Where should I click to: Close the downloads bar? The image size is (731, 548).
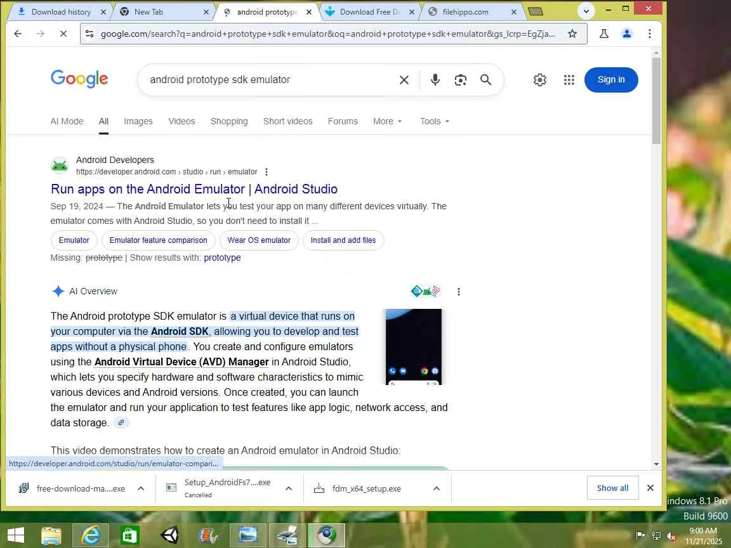pyautogui.click(x=650, y=488)
